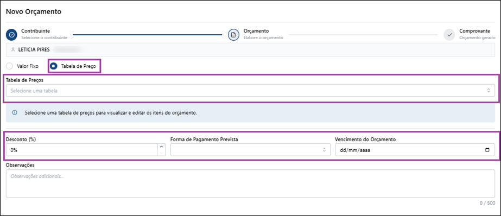Click the Forma de Pagamento Prevista label
This screenshot has width=501, height=216.
click(x=204, y=139)
